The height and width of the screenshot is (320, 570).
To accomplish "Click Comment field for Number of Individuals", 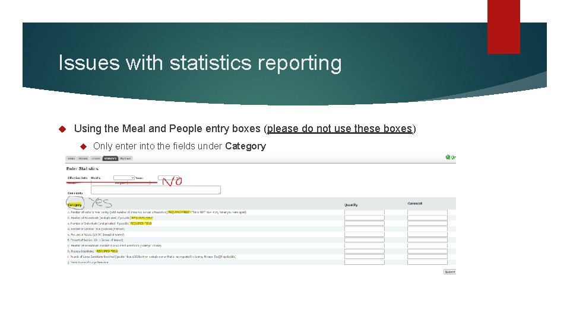I will [427, 223].
